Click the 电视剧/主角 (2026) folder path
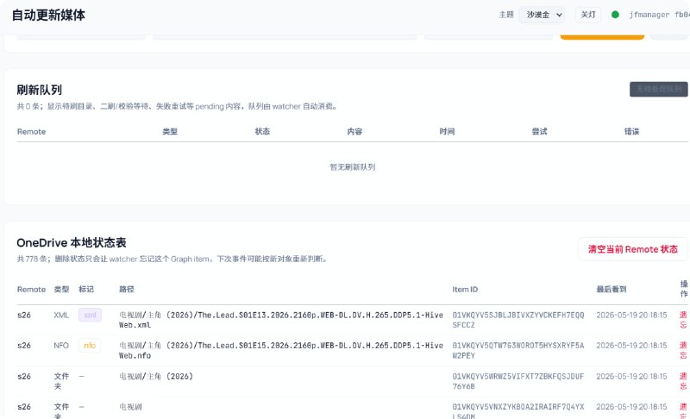This screenshot has height=419, width=690. click(x=156, y=377)
